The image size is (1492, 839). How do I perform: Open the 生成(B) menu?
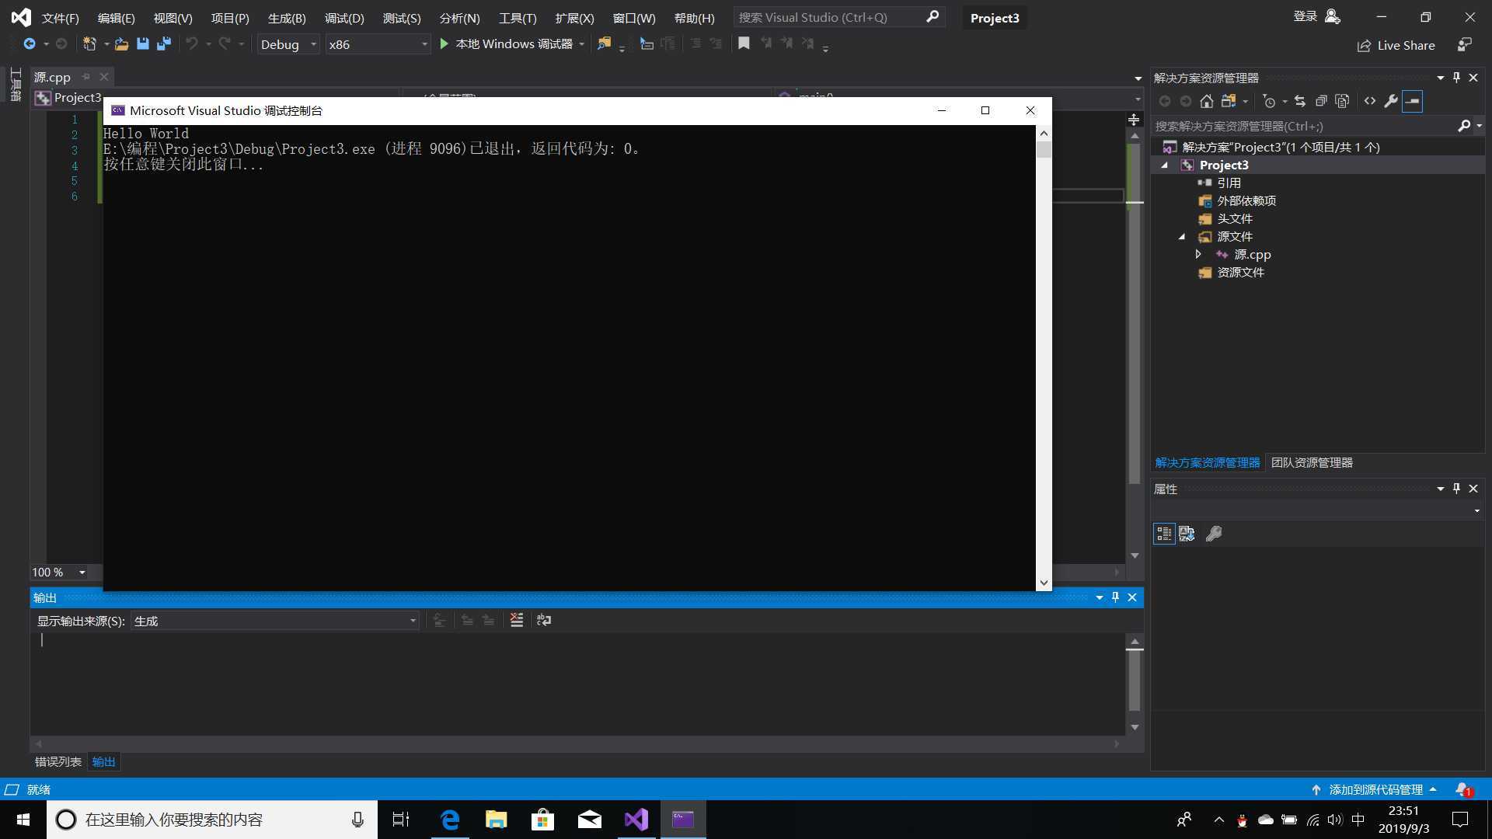[x=287, y=18]
